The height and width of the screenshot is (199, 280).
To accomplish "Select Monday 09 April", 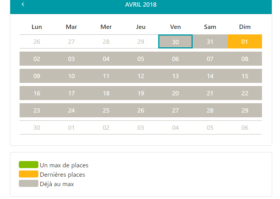I will click(x=37, y=76).
